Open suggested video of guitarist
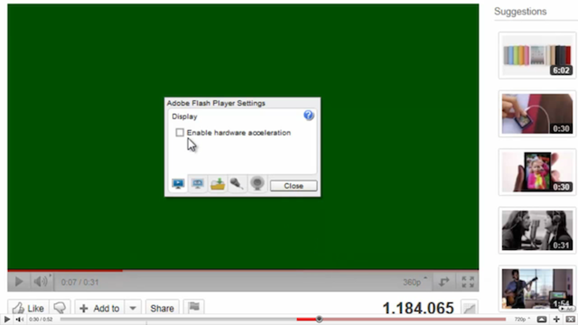The width and height of the screenshot is (578, 325). point(537,289)
